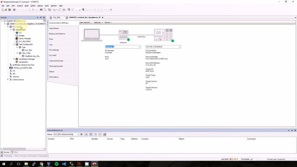The image size is (297, 167).
Task: Open the CODESYS taskbar icon
Action: pyautogui.click(x=94, y=164)
